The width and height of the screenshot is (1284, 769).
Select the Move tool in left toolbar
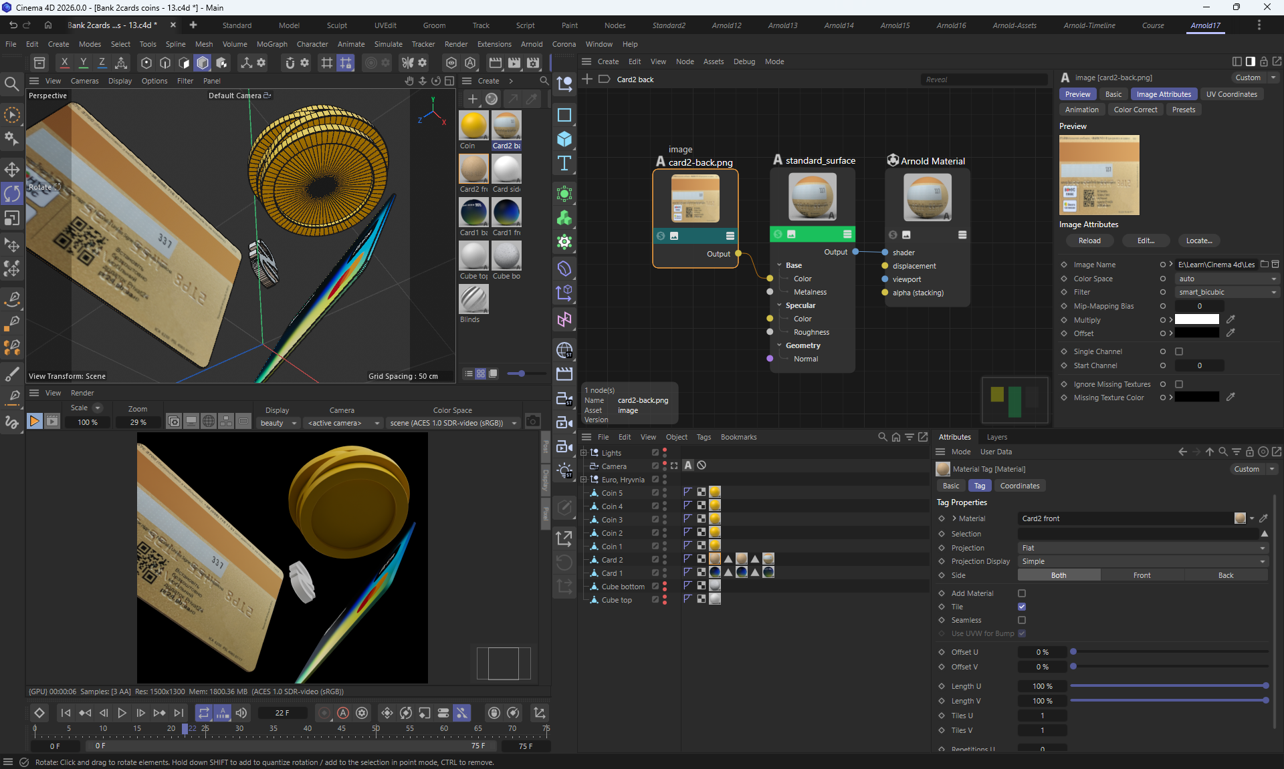(x=12, y=169)
